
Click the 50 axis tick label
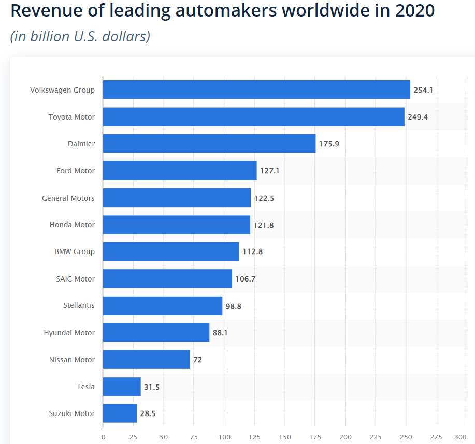click(164, 437)
